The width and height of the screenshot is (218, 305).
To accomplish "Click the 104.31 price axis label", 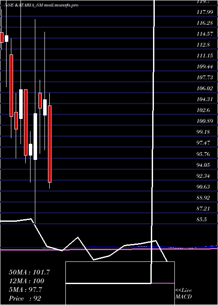I will click(x=205, y=99).
